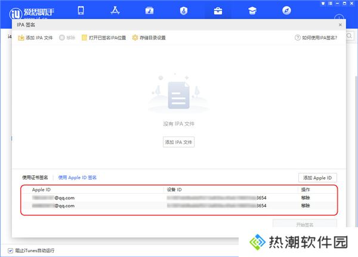Remove the first @qq.com Apple ID
The image size is (358, 257).
pos(305,198)
